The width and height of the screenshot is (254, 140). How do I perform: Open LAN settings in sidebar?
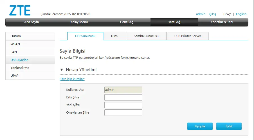(30, 52)
